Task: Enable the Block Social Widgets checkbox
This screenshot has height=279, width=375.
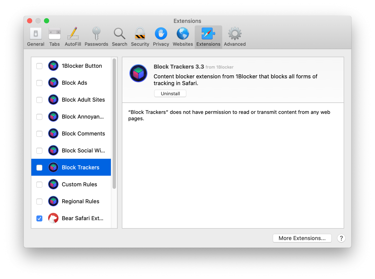Action: point(39,151)
